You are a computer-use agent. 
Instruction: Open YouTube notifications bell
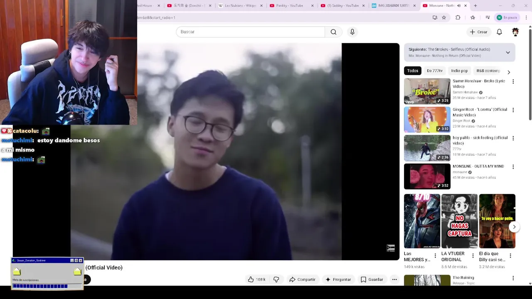(499, 32)
